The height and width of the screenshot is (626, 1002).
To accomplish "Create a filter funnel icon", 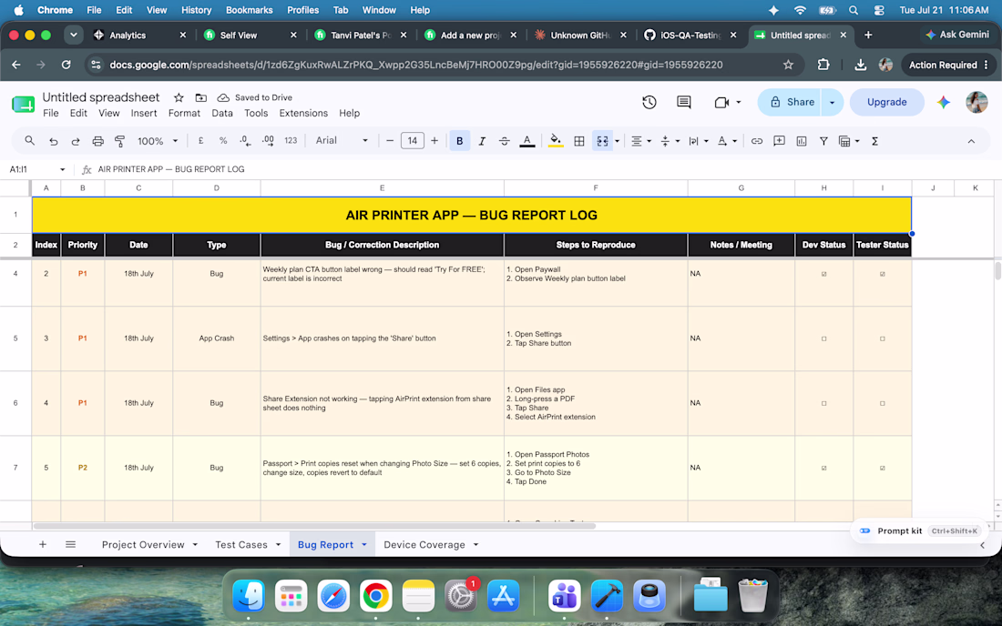I will pyautogui.click(x=823, y=141).
